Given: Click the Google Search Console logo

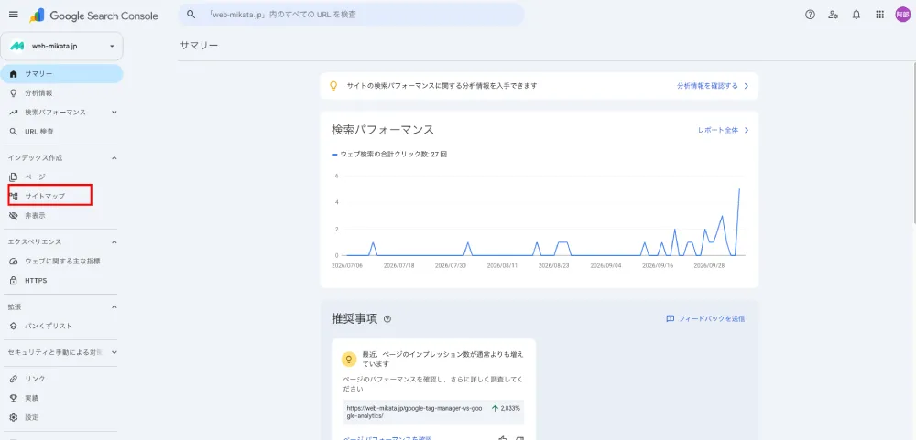Looking at the screenshot, I should (93, 16).
